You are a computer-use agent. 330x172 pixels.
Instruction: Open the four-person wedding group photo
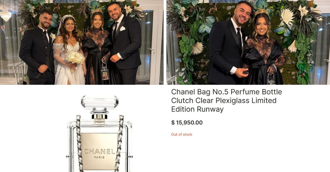point(82,42)
